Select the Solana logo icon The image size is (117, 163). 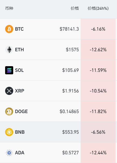click(9, 70)
